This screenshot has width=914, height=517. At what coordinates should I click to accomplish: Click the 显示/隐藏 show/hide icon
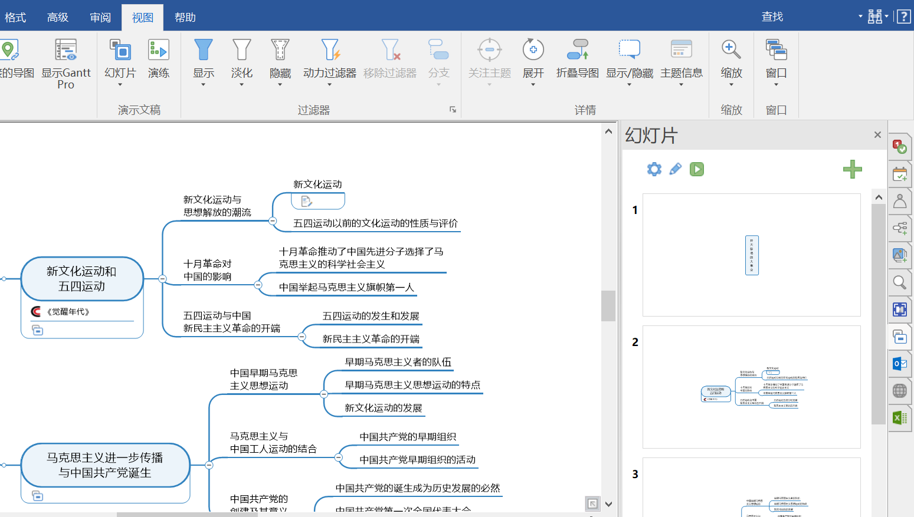pos(630,50)
